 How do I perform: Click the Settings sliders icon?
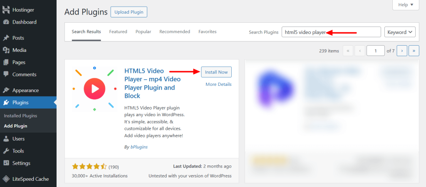point(6,163)
